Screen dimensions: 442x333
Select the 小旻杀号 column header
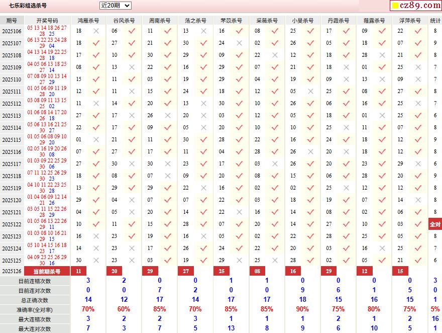tap(302, 21)
